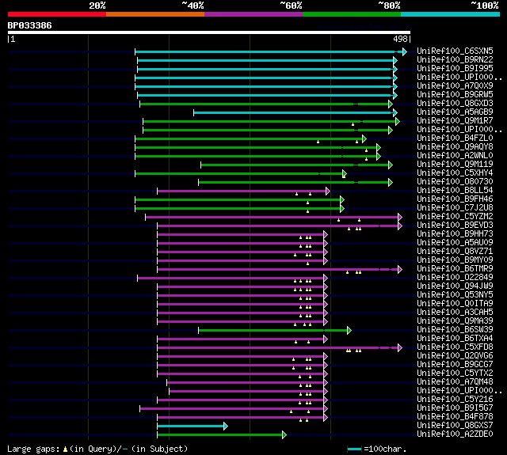Open hit UniRef100_B9GRW5
The height and width of the screenshot is (455, 507).
coord(455,94)
